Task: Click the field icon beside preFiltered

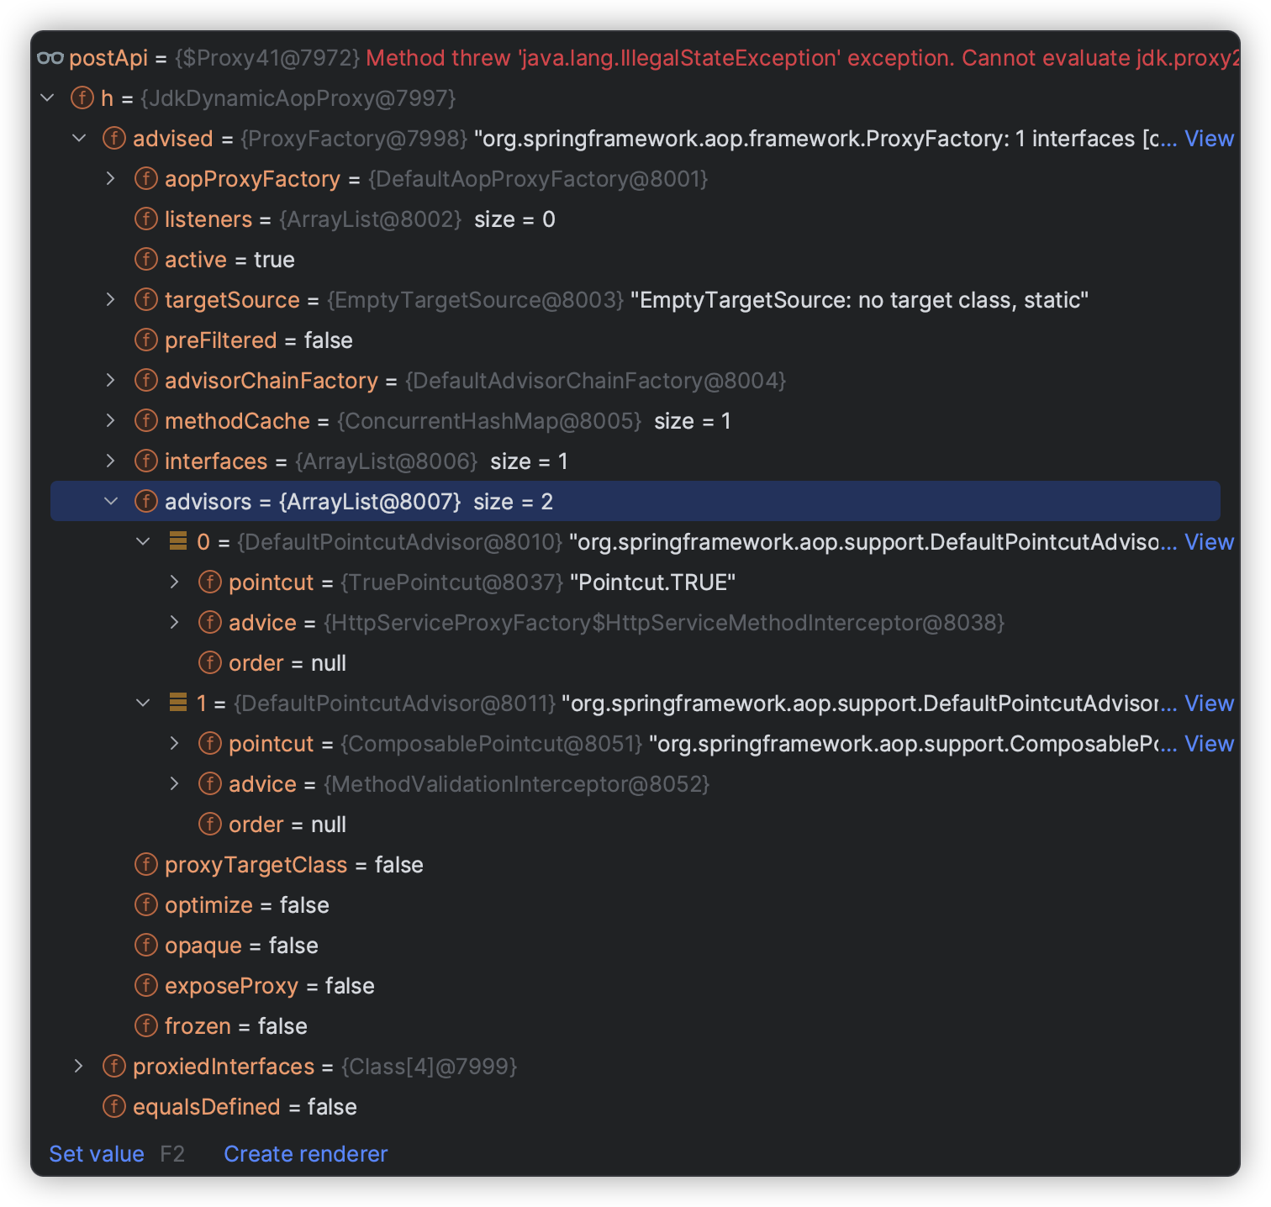Action: tap(146, 340)
